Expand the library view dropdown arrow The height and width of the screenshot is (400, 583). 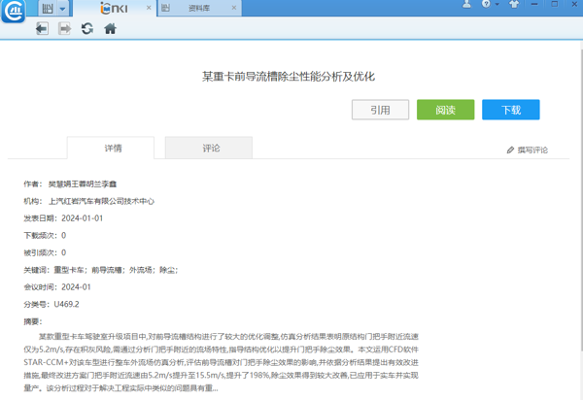[63, 9]
